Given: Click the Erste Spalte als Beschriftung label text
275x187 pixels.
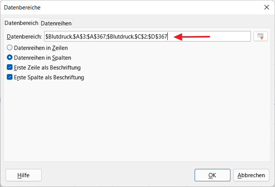Looking at the screenshot, I should point(49,77).
